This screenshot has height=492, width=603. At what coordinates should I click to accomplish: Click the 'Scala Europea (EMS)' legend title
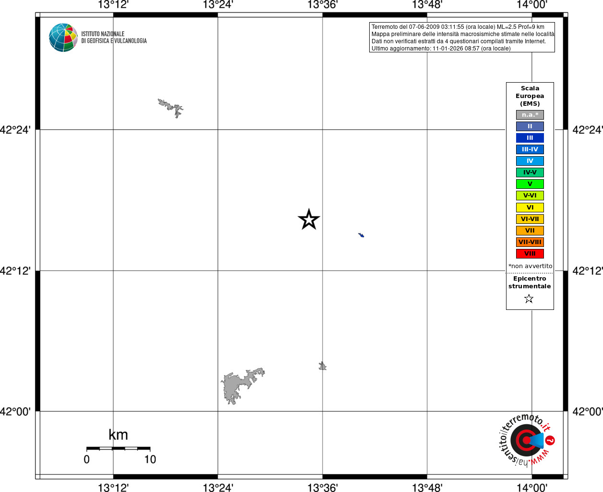tap(530, 96)
